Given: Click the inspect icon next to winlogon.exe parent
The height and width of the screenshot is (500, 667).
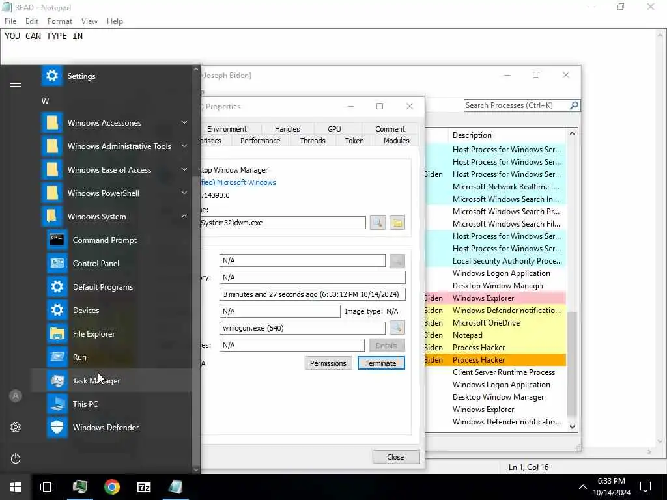Looking at the screenshot, I should tap(397, 328).
